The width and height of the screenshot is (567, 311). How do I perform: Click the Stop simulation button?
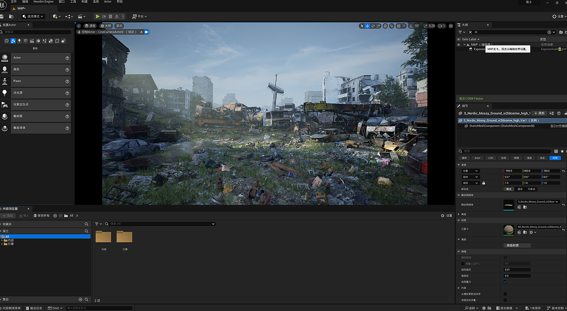coord(110,16)
